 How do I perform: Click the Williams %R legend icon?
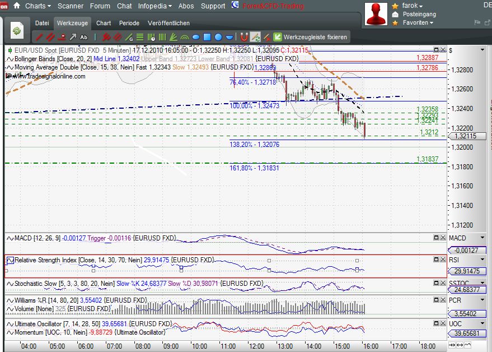[10, 300]
